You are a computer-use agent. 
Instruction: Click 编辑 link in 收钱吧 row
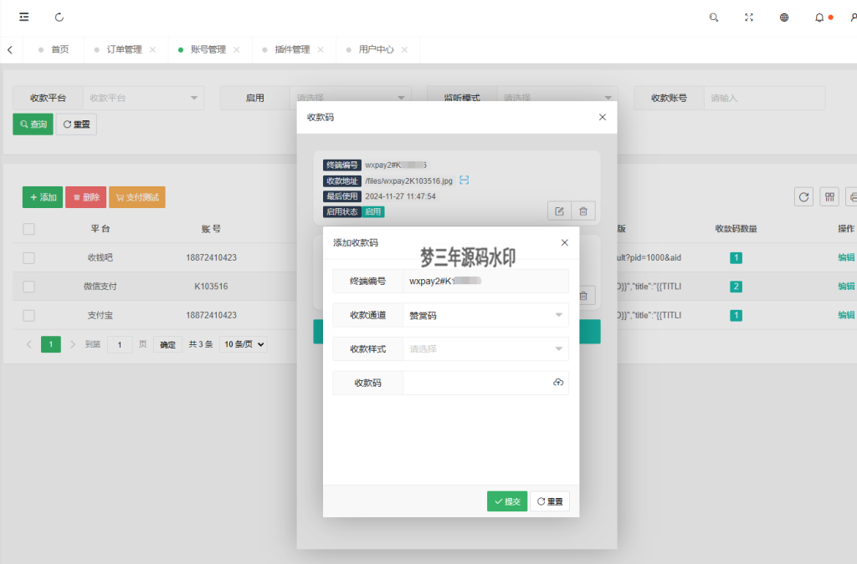(x=846, y=257)
